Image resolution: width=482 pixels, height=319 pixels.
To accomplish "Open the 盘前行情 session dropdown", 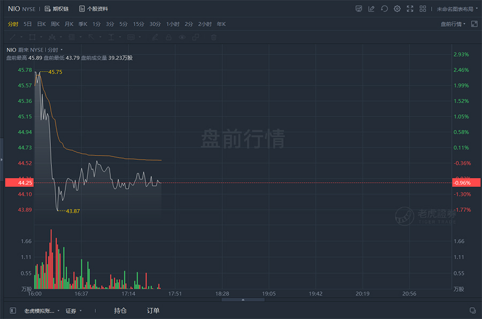I will 453,24.
